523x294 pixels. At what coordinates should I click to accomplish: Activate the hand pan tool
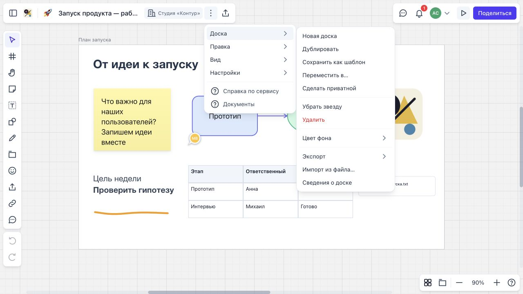12,73
